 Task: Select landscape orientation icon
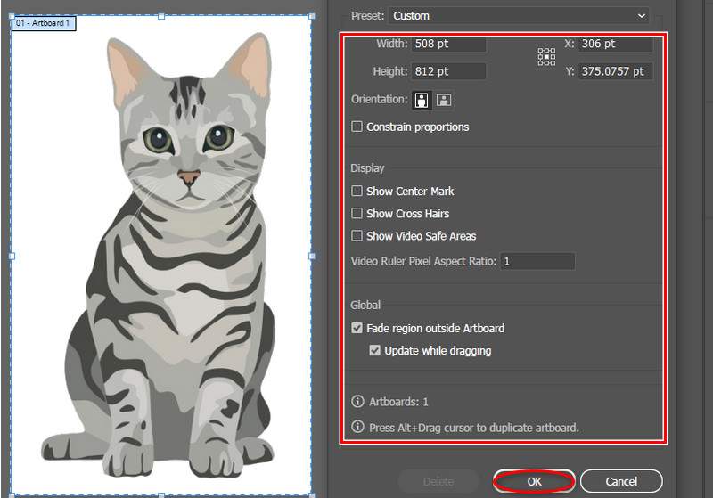click(x=444, y=100)
